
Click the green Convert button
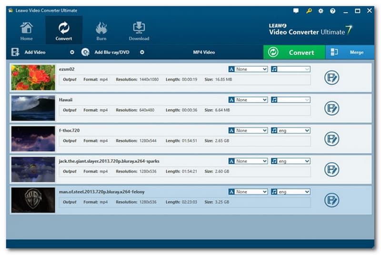point(294,52)
